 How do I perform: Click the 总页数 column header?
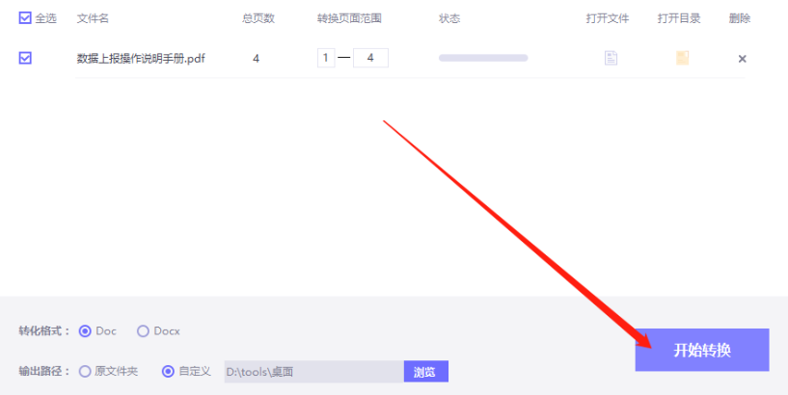(258, 18)
